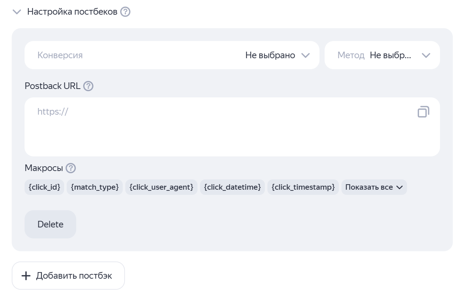Insert the {click_user_agent} macro
Viewport: 466px width, 297px height.
coord(161,187)
